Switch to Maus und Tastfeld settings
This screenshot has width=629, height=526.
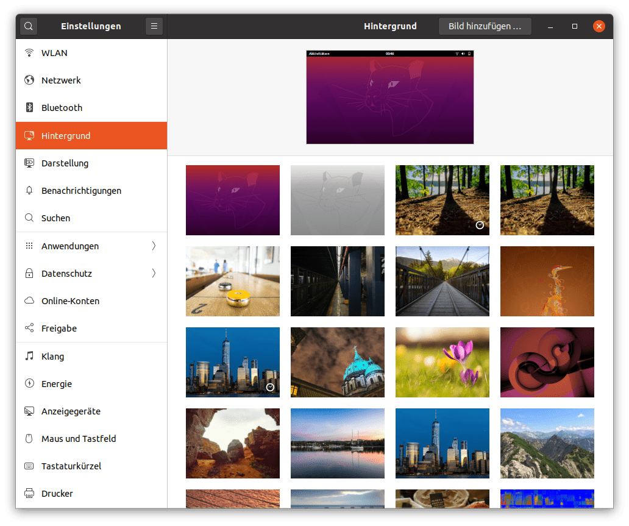[x=78, y=439]
